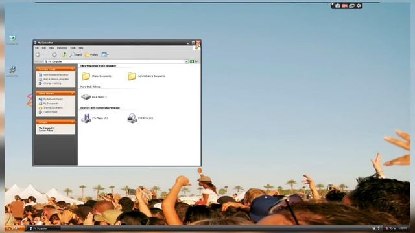Click the share icon in overlay bar

[351, 6]
